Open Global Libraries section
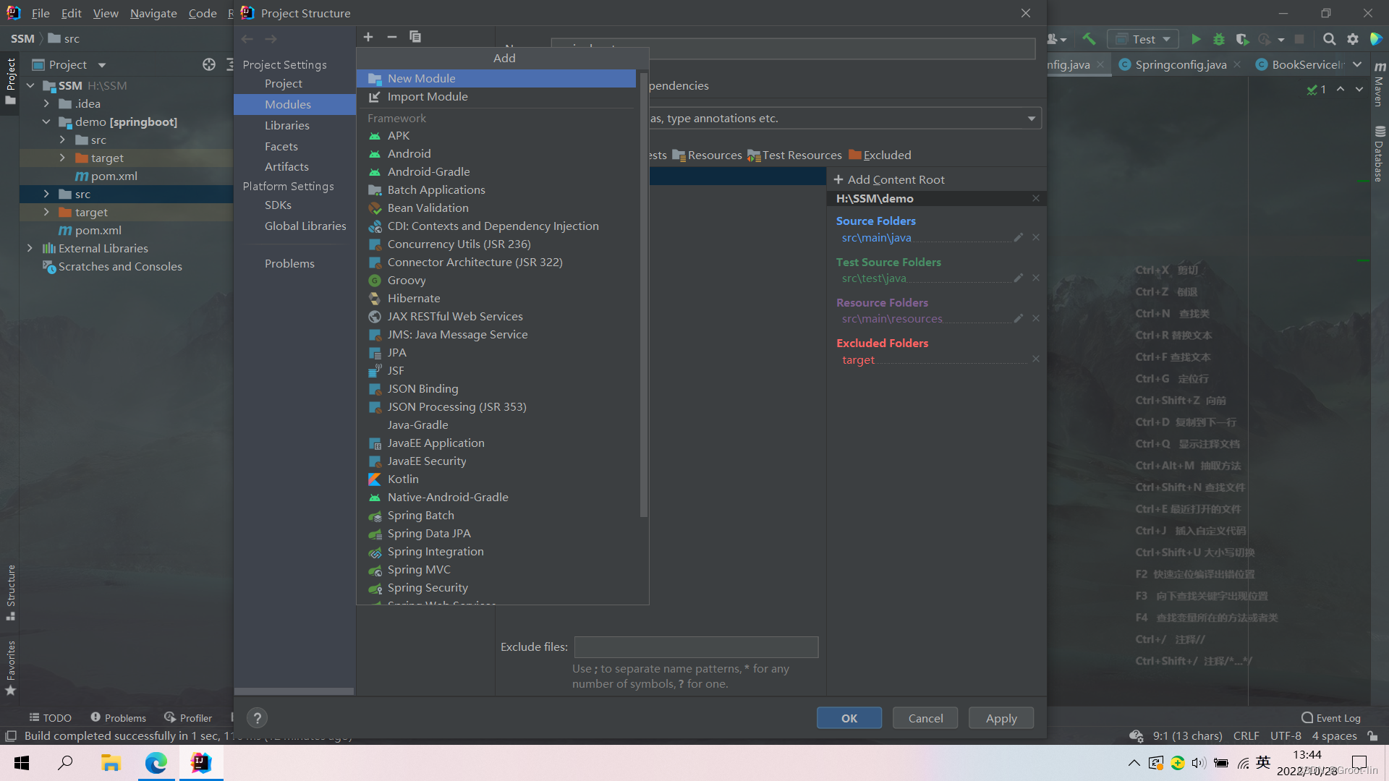The width and height of the screenshot is (1389, 781). click(305, 226)
